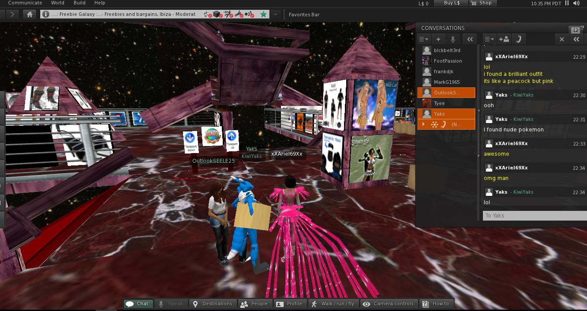Viewport: 587px width, 311px height.
Task: Navigate forward with the arrow button
Action: pyautogui.click(x=12, y=15)
